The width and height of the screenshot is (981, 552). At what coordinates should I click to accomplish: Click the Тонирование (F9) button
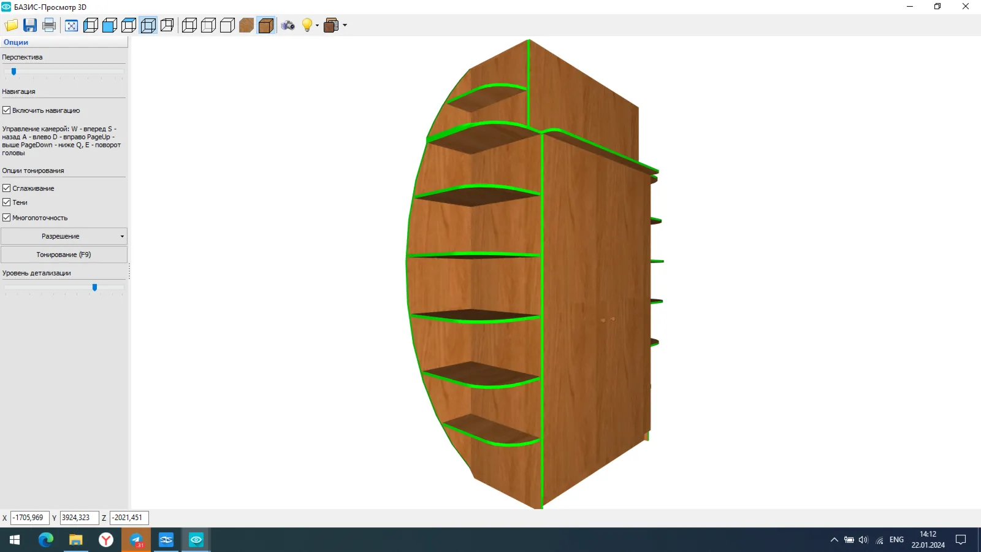[x=64, y=255]
